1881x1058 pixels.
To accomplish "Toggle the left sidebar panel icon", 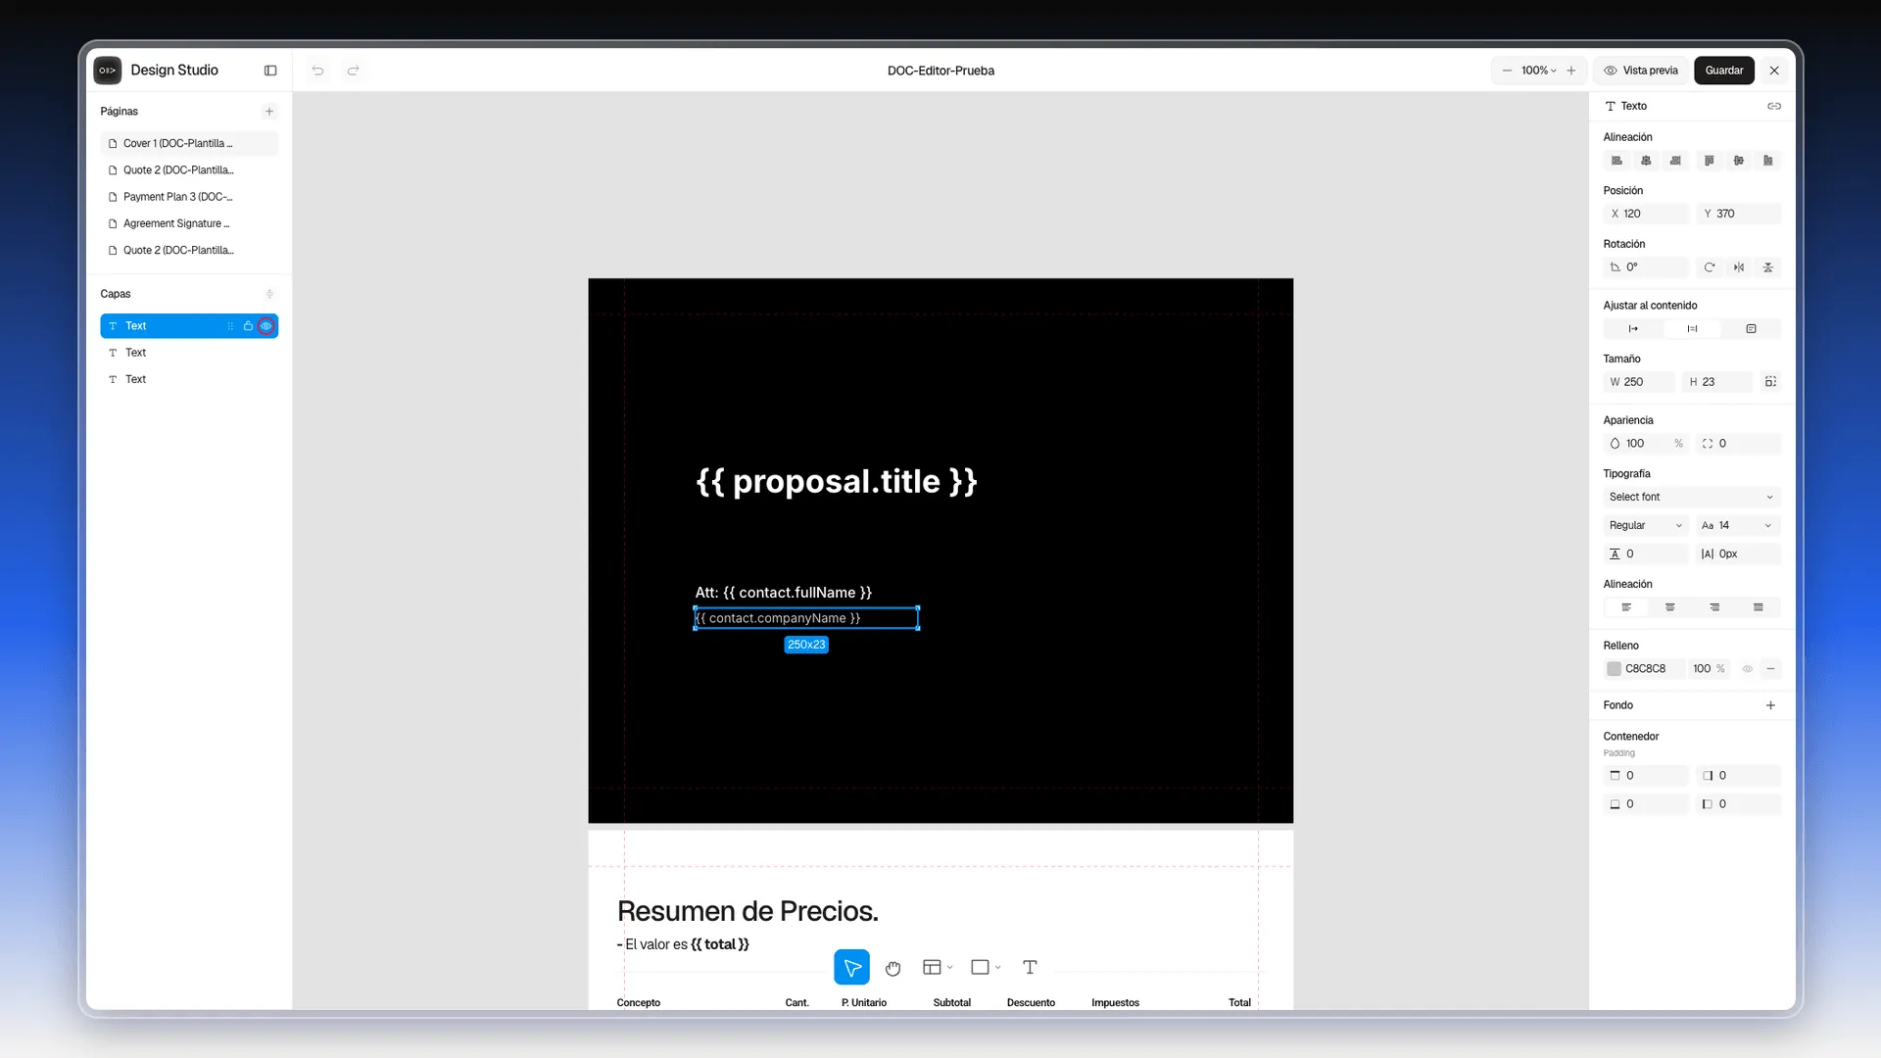I will (x=270, y=71).
